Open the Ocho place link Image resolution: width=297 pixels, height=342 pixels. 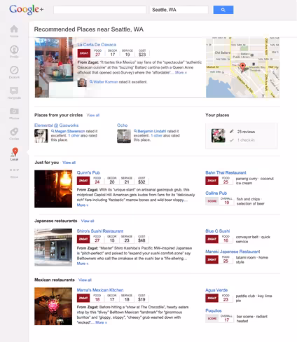pos(123,125)
